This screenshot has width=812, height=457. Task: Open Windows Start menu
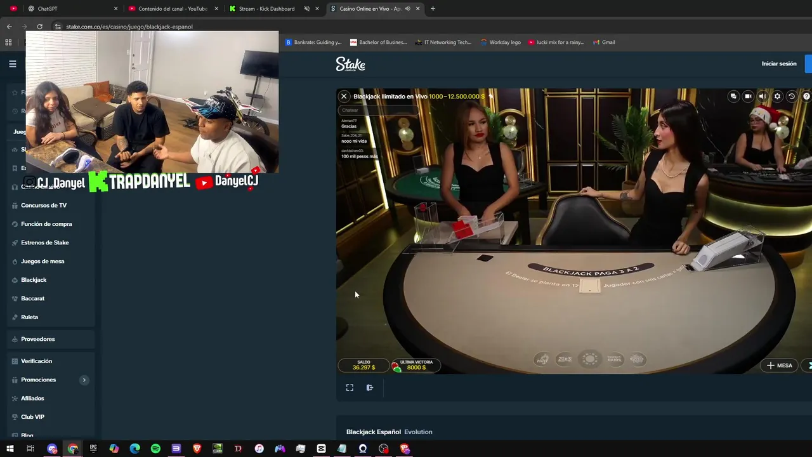[x=10, y=449]
